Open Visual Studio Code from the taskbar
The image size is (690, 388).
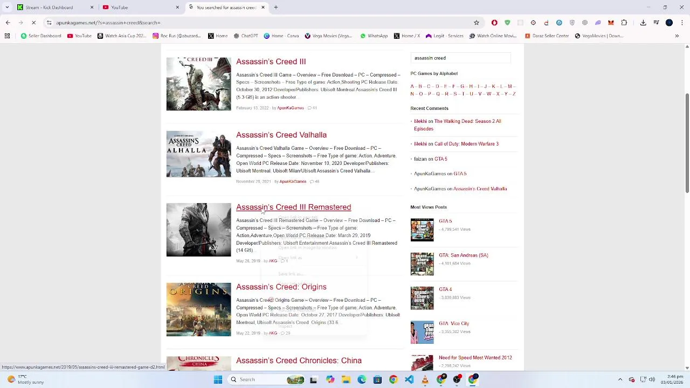point(409,380)
